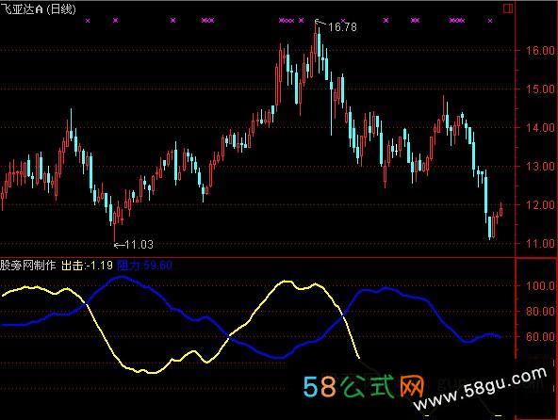558x420 pixels.
Task: Click the 16.78 high price marker
Action: (342, 27)
